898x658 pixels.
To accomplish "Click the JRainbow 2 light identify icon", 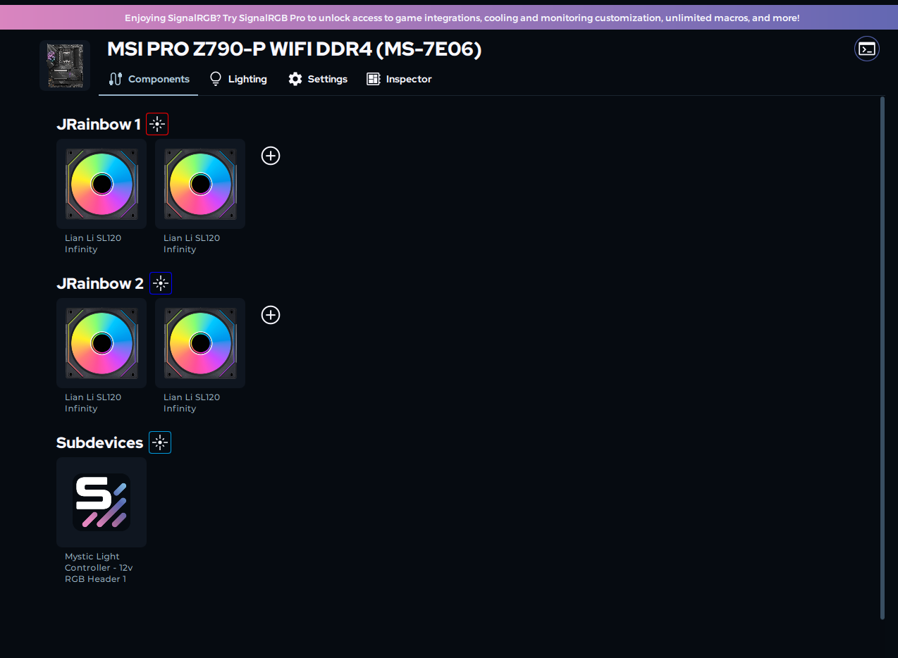I will [161, 283].
